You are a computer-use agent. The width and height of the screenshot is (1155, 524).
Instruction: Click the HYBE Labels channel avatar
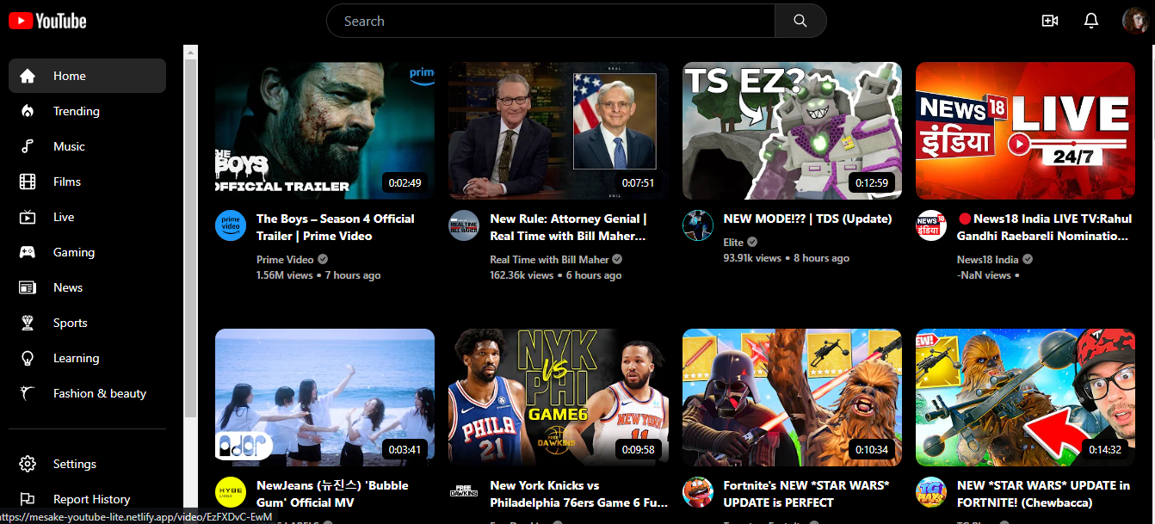click(231, 492)
